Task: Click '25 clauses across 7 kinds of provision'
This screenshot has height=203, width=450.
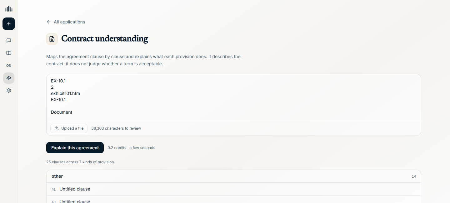Action: click(x=80, y=162)
